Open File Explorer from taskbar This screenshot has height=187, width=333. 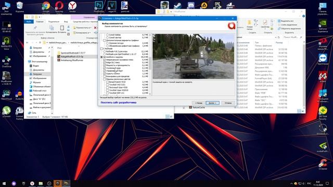coord(41,183)
